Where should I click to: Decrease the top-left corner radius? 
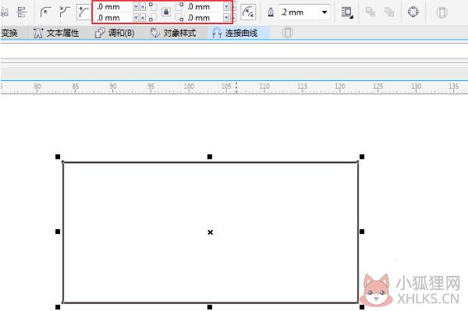point(136,6)
